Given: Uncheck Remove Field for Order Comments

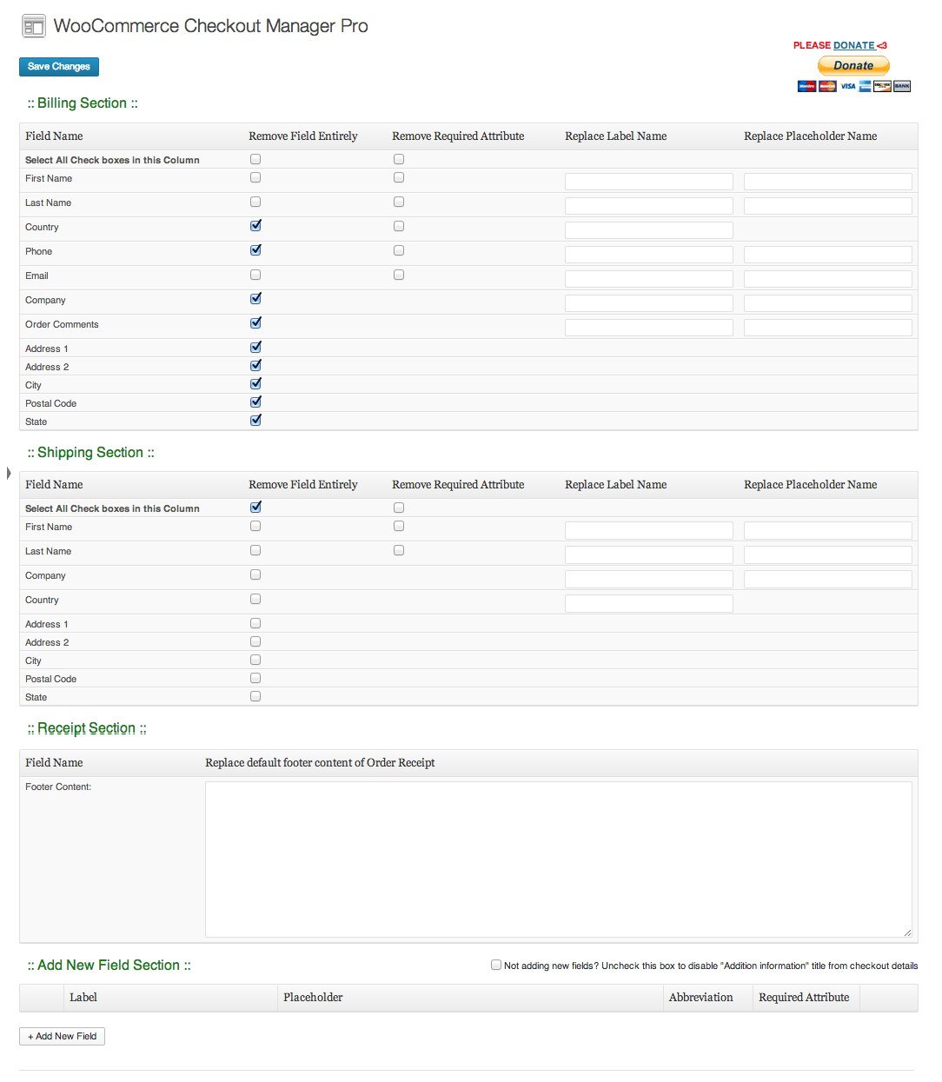Looking at the screenshot, I should [255, 323].
